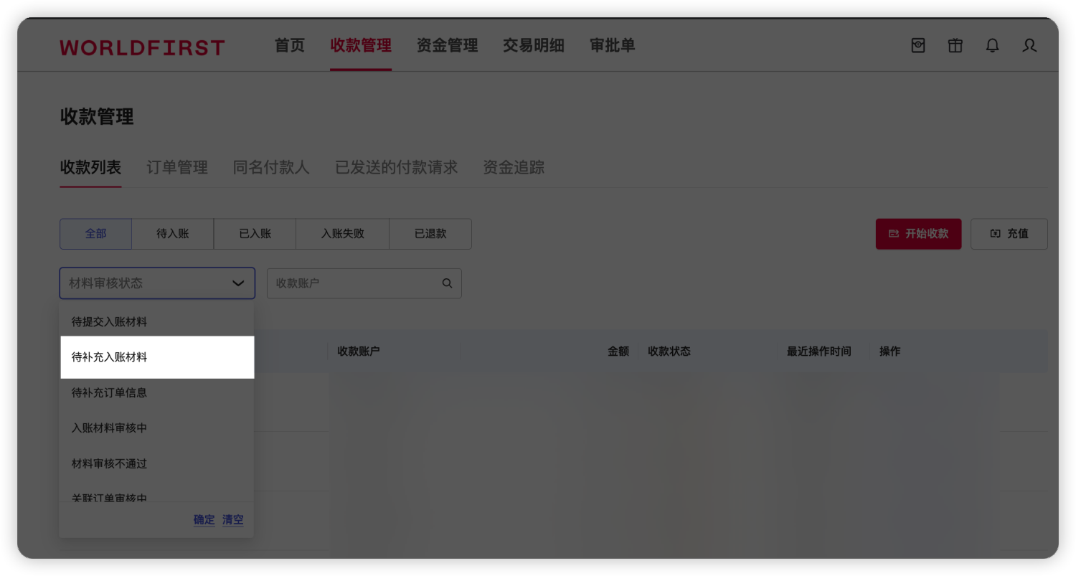Click the 操作 column header
Viewport: 1076px width, 576px height.
coord(889,351)
